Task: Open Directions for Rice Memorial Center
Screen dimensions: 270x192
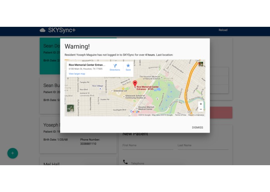Action: coord(115,67)
